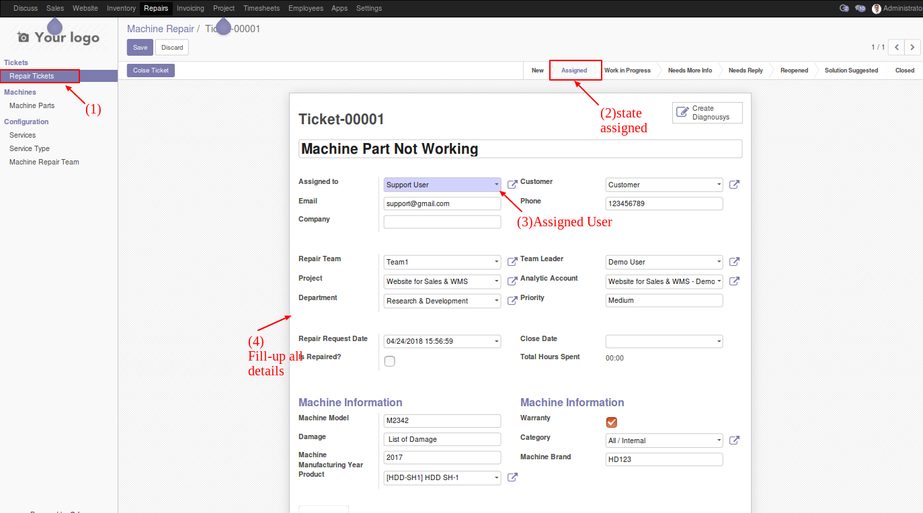Open external link for Customer field

pos(734,185)
